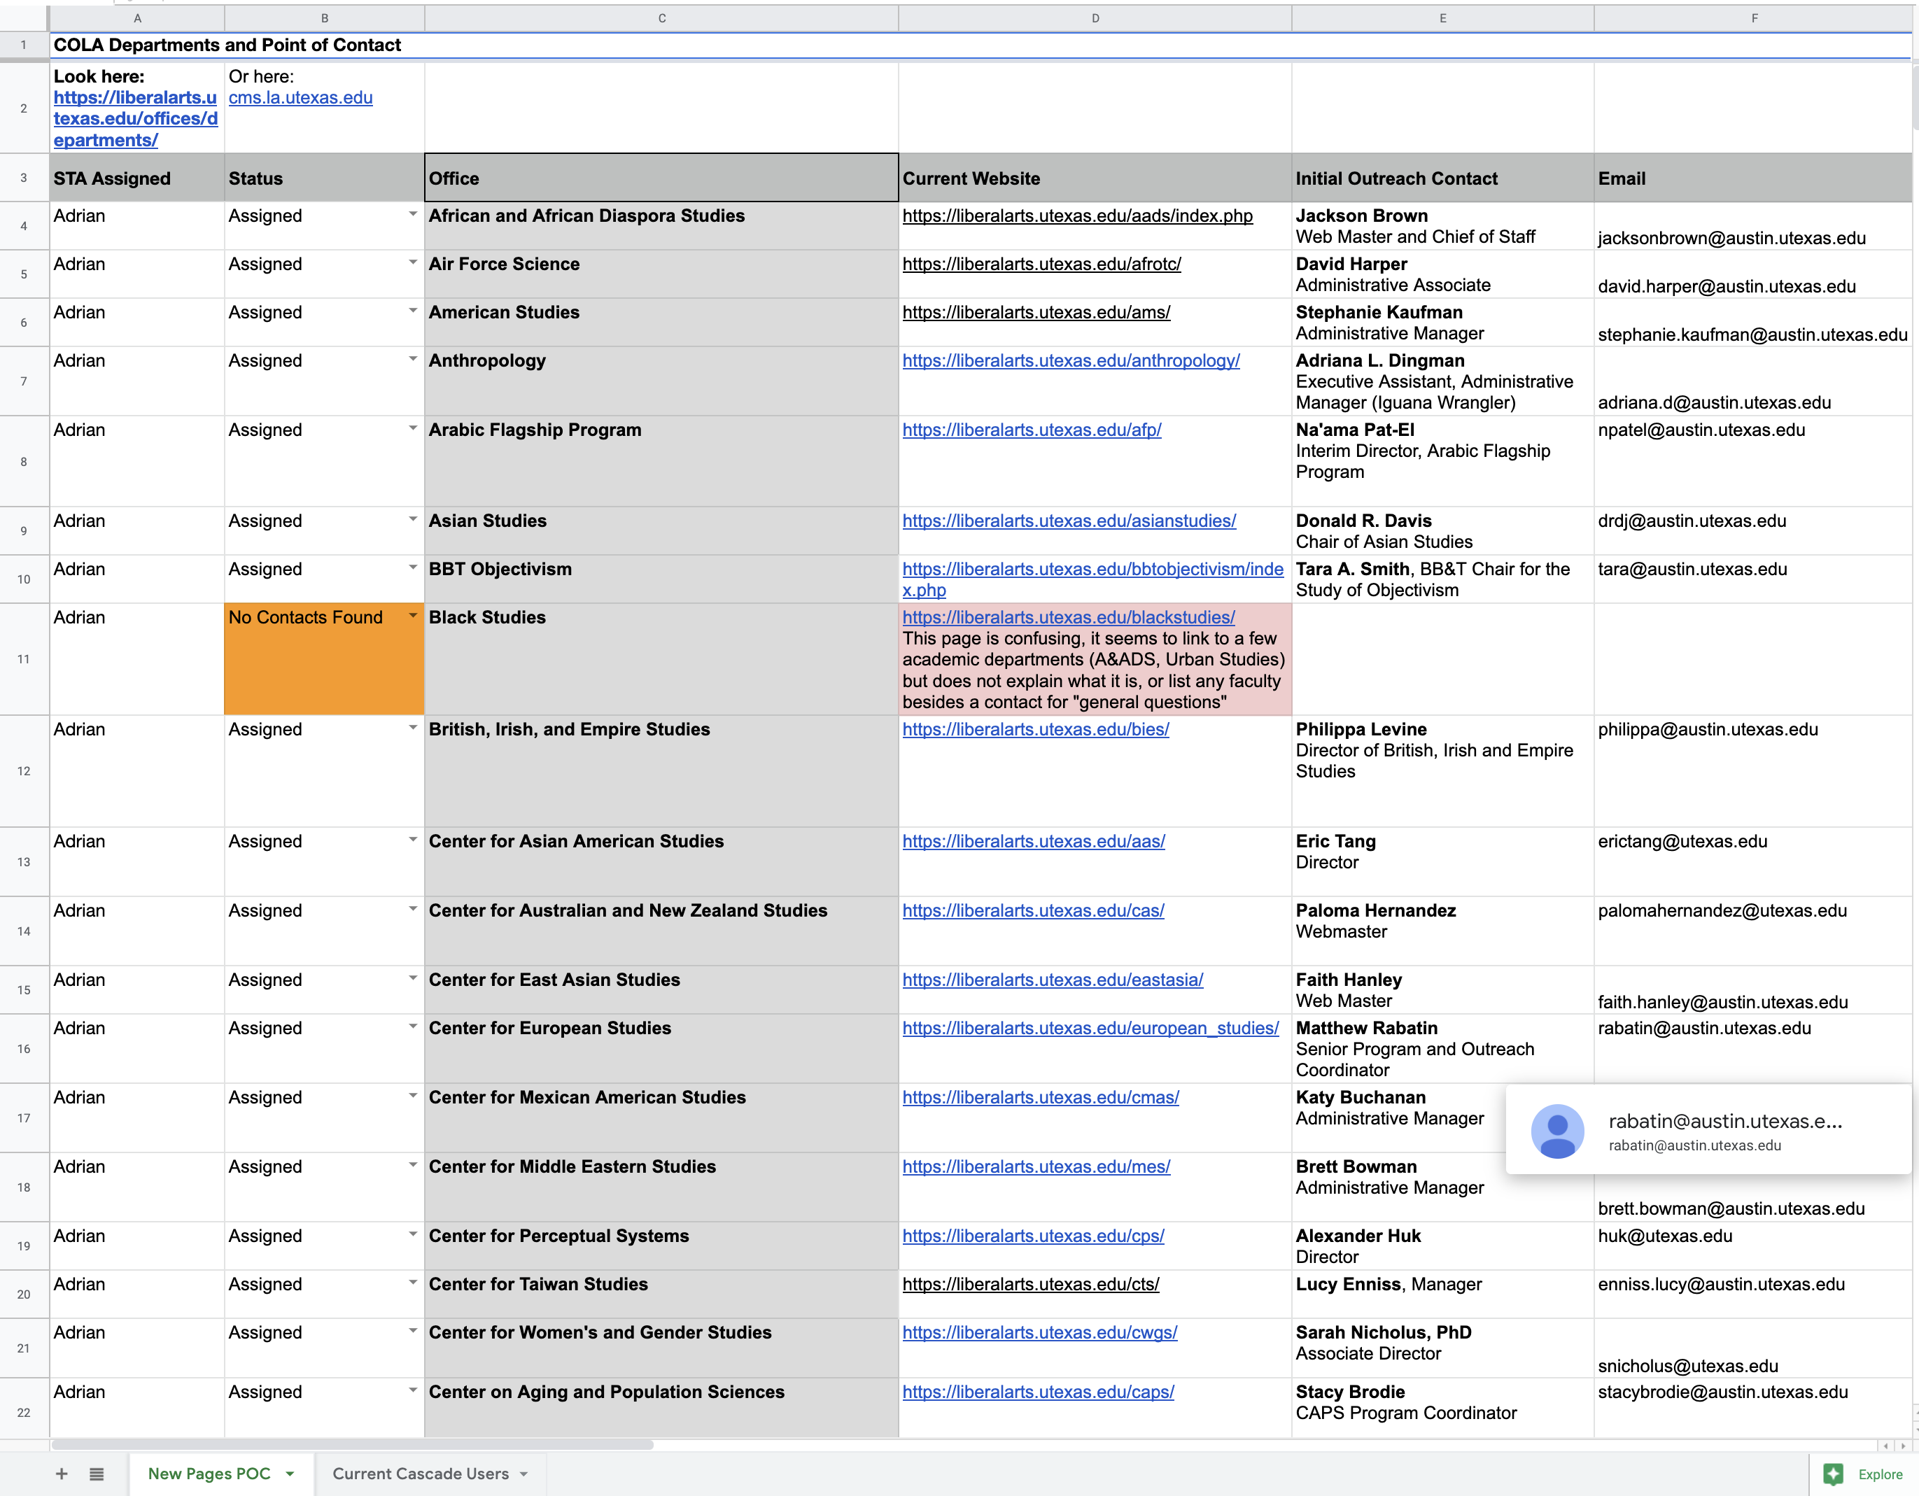Select jacksonbrown@austin.utexas.edu email cell
The height and width of the screenshot is (1496, 1919).
coord(1754,226)
